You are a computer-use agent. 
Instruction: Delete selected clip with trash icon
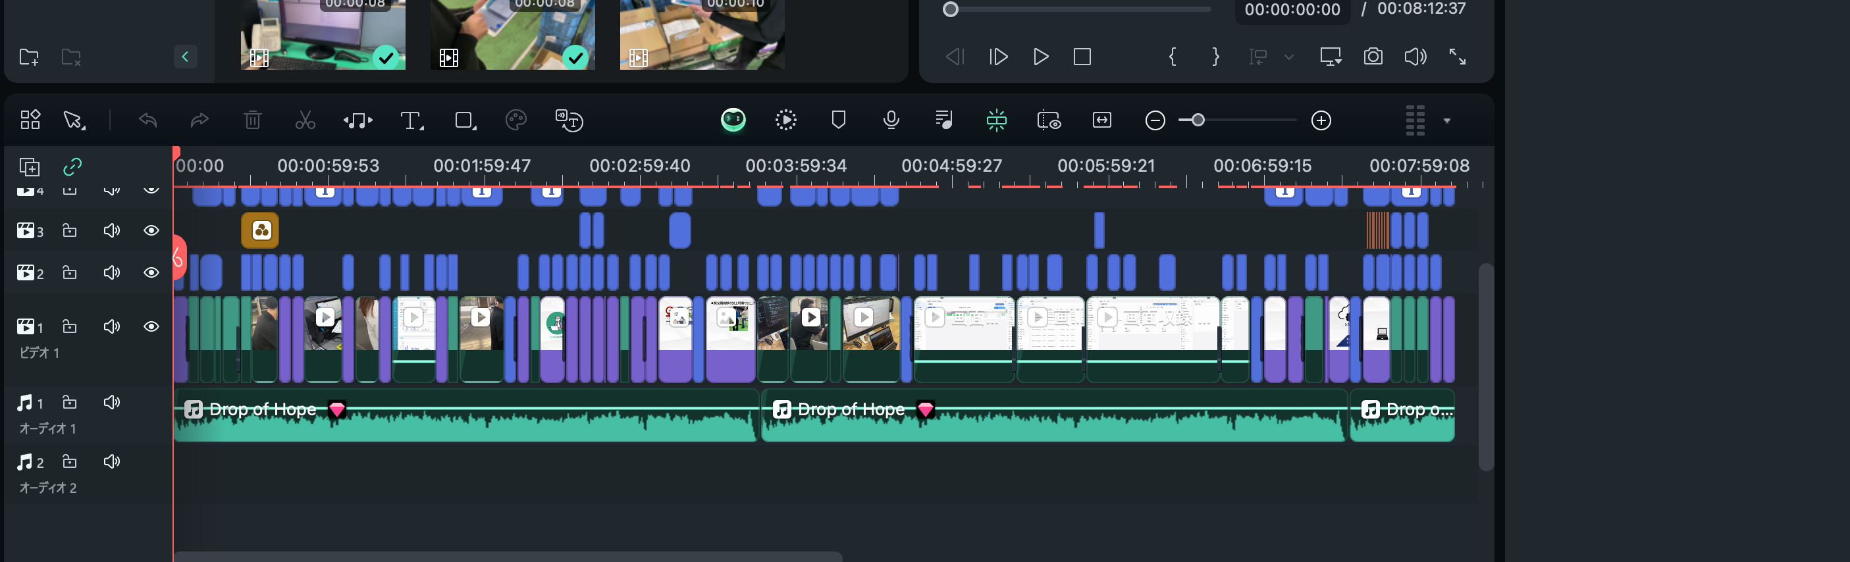point(252,120)
